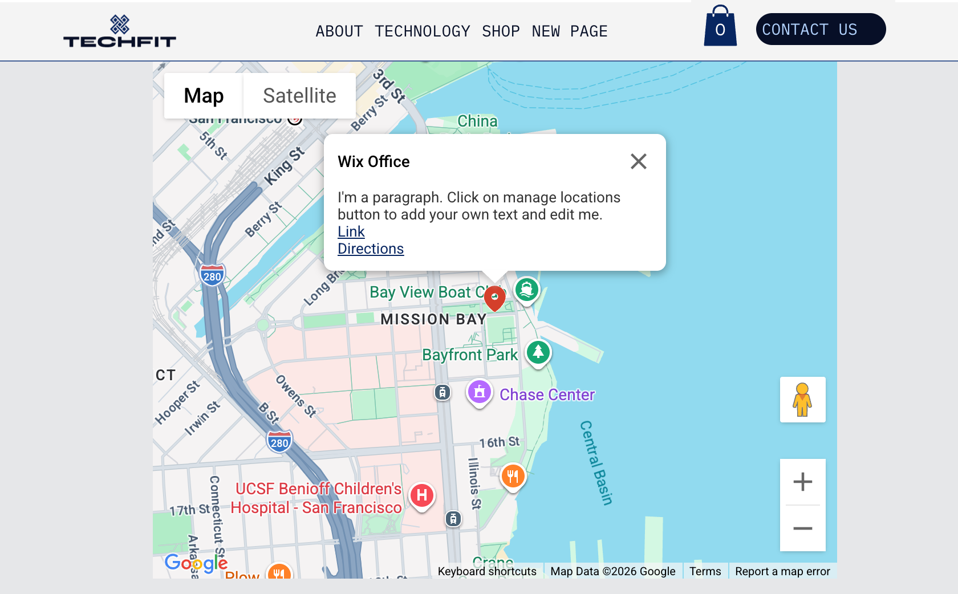Click the CONTACT US button
The image size is (958, 594).
[821, 29]
